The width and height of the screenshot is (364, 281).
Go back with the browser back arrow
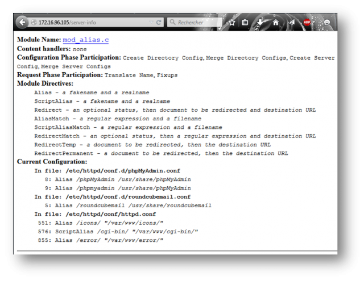[22, 23]
